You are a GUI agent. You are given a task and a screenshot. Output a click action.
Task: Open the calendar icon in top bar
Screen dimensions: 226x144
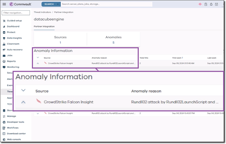(x=217, y=4)
